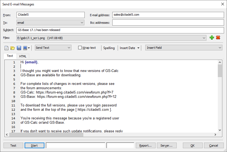Toggle the Wrap text checkbox
The height and width of the screenshot is (152, 227).
point(80,48)
